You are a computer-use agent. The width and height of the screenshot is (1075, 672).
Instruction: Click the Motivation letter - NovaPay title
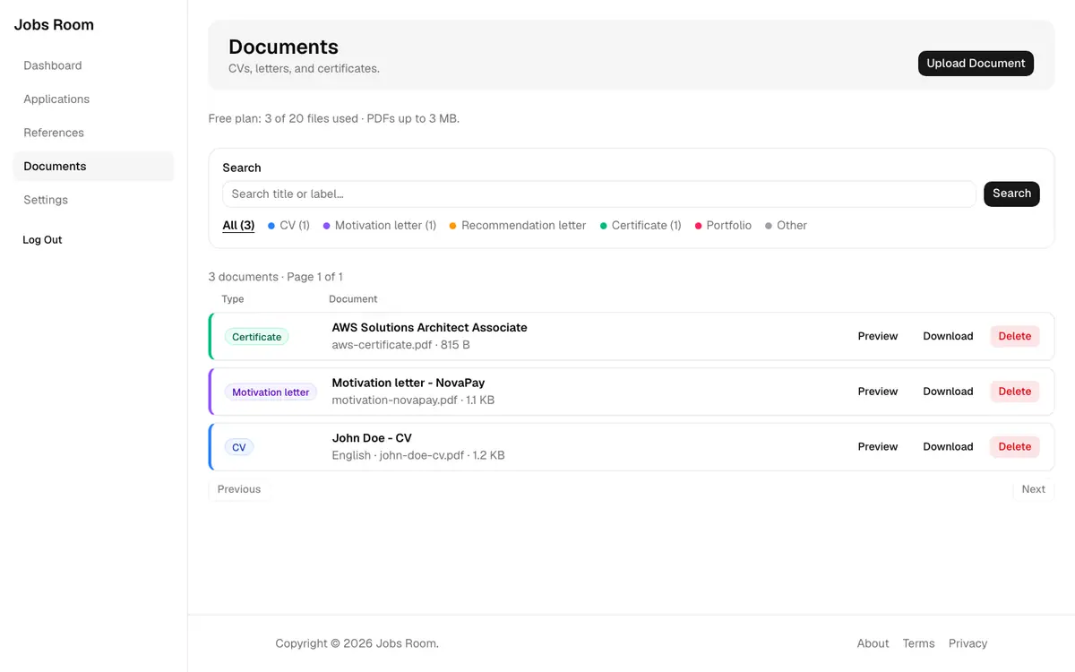408,383
